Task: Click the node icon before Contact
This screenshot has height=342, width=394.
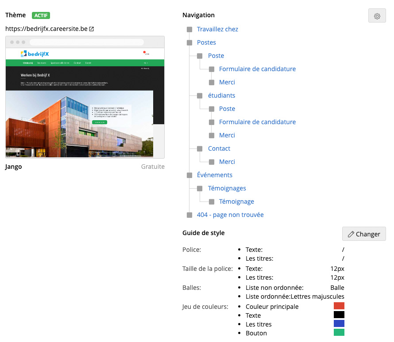Action: tap(201, 149)
